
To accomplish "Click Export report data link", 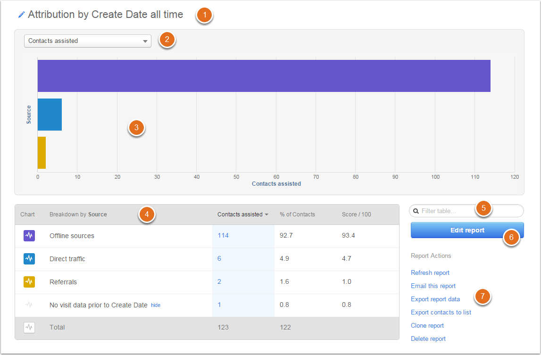I will point(435,299).
